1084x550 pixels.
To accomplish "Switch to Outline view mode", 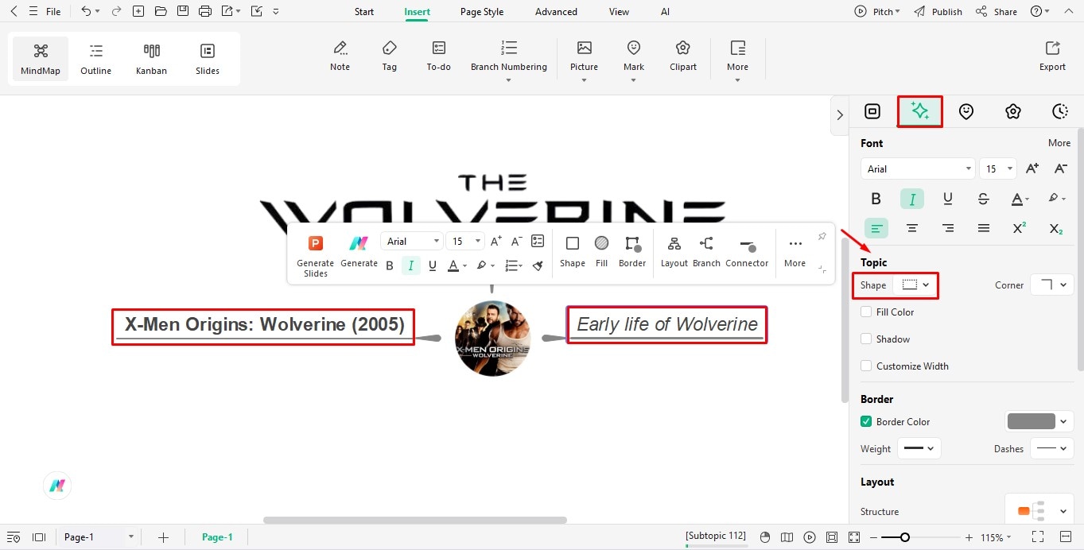I will [96, 60].
